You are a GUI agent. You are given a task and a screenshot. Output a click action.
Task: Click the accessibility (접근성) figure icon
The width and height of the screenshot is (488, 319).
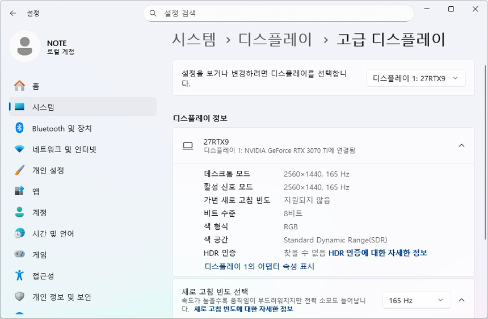tap(20, 275)
